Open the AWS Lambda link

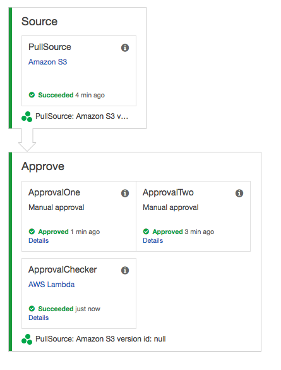pyautogui.click(x=52, y=285)
